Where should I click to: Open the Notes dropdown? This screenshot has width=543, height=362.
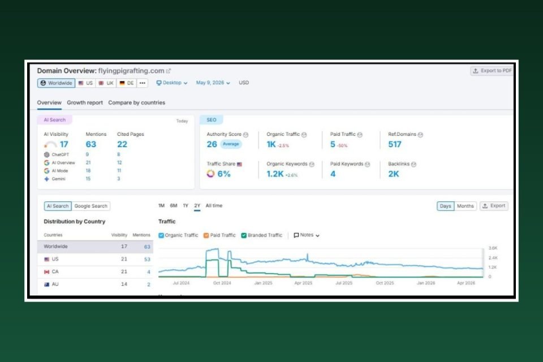(307, 235)
